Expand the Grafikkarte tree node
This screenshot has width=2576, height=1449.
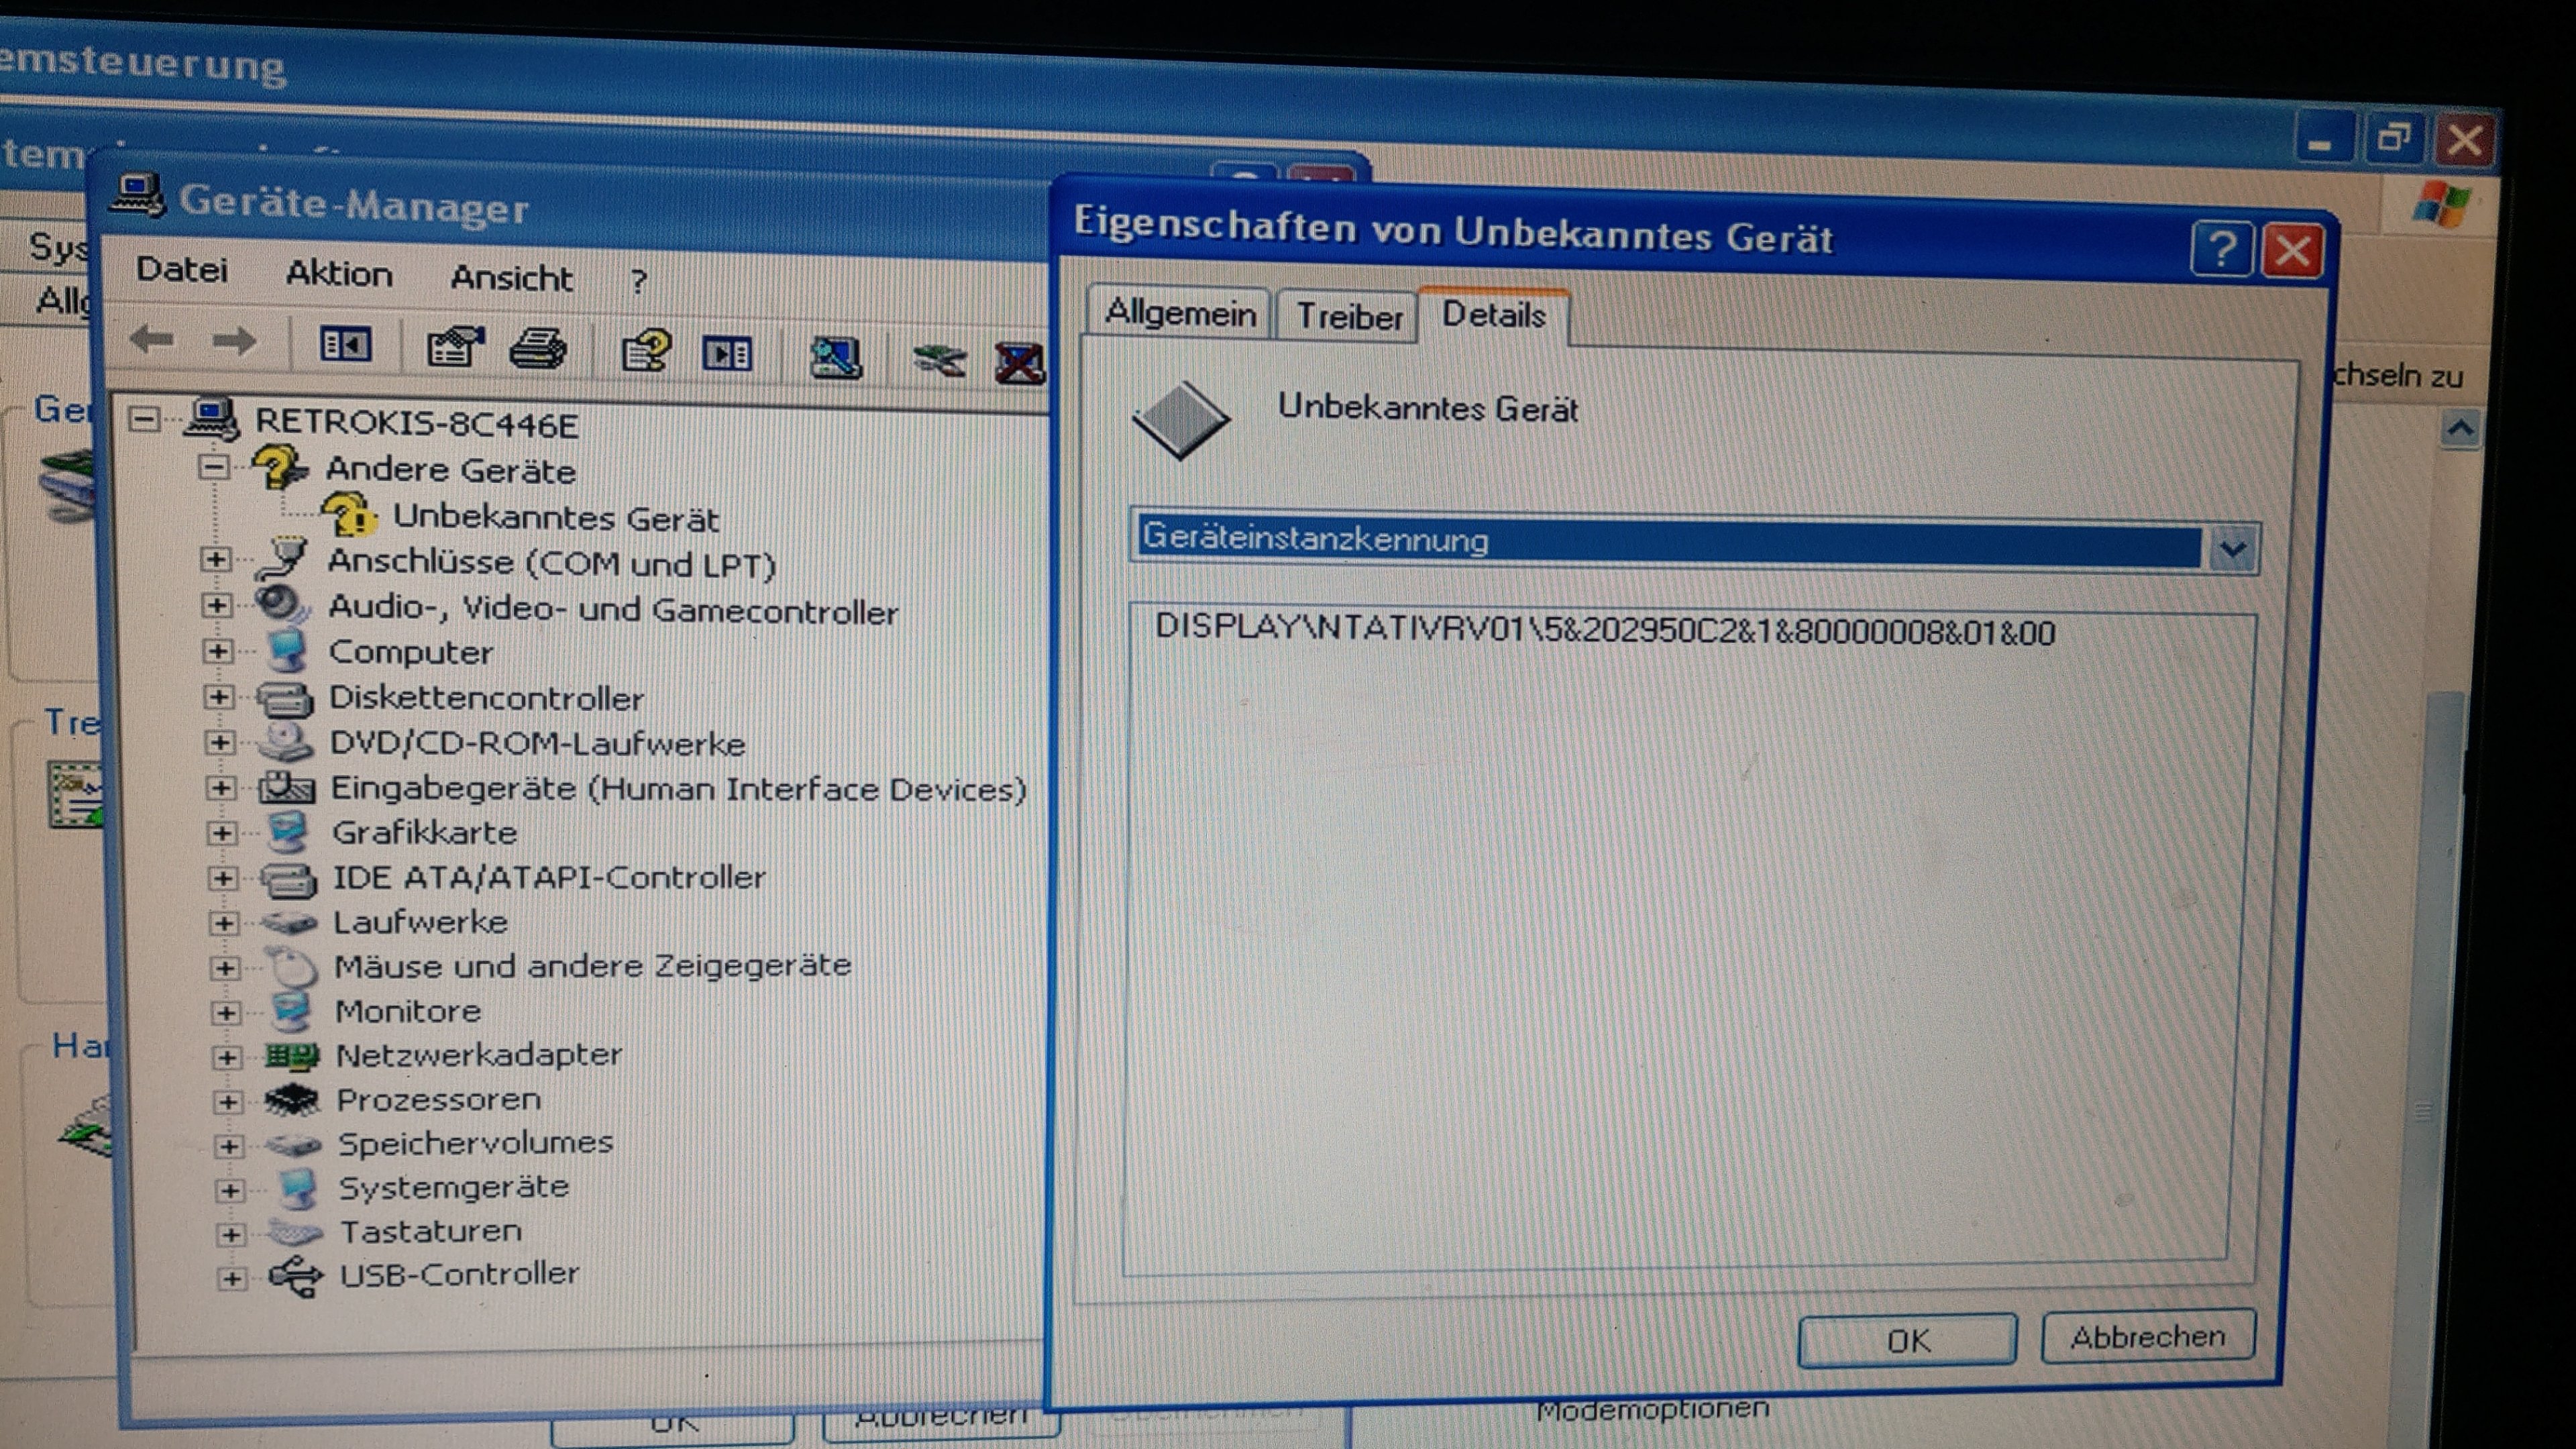coord(222,833)
